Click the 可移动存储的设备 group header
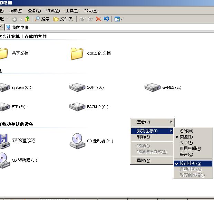Viewport: 214px width, 200px height. pyautogui.click(x=17, y=124)
